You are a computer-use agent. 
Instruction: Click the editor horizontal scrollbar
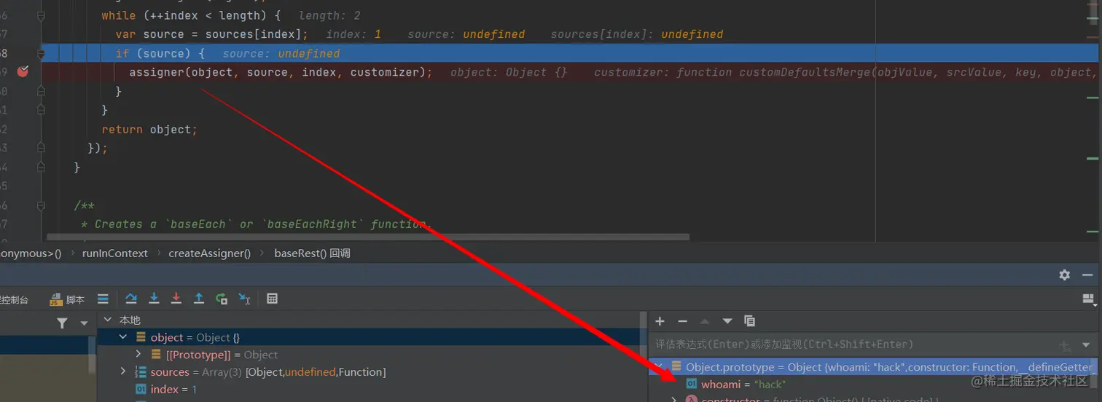tap(368, 237)
